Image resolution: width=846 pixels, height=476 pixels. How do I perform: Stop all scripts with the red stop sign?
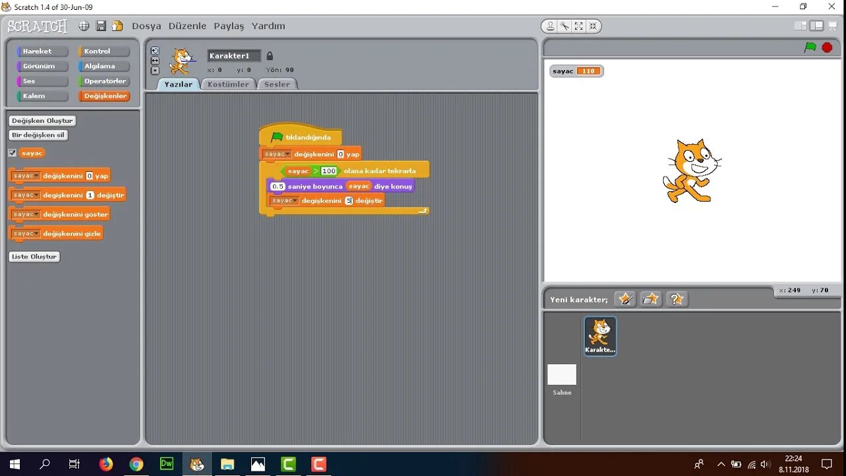coord(827,48)
